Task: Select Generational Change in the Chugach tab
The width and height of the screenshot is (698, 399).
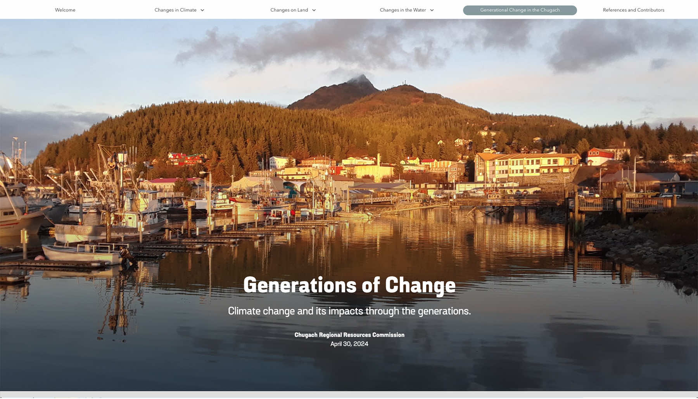Action: (520, 10)
